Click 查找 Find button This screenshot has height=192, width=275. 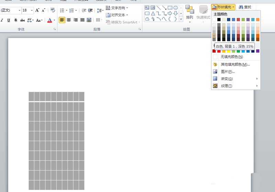[245, 7]
